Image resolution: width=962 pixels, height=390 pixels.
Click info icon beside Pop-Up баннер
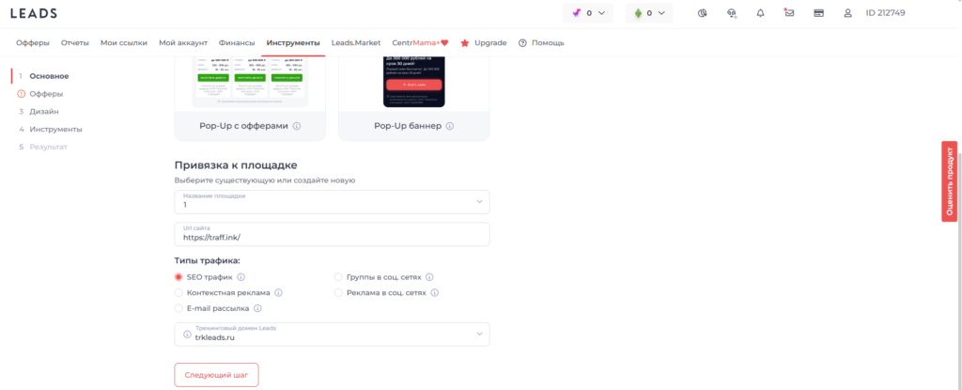450,126
